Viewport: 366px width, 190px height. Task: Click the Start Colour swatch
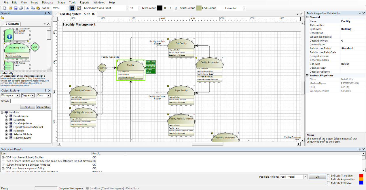198,8
